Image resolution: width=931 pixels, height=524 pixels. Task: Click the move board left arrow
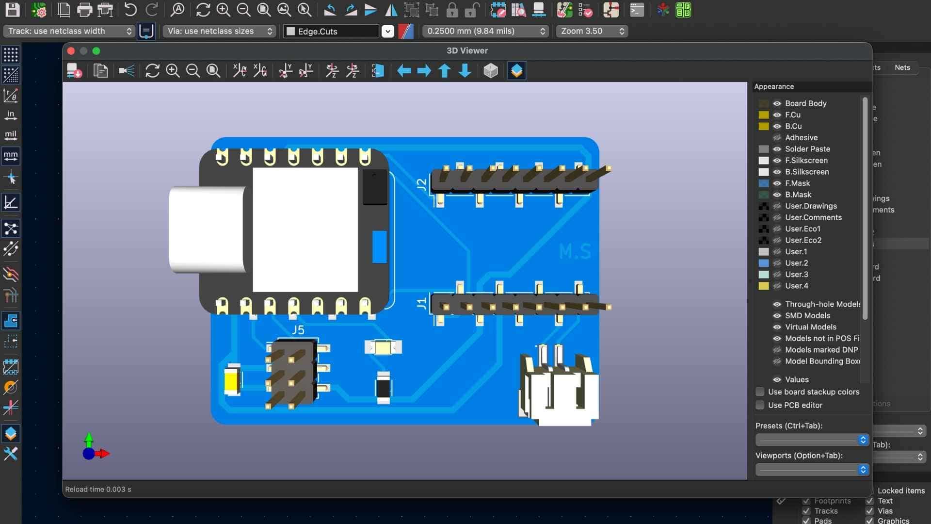click(x=404, y=71)
